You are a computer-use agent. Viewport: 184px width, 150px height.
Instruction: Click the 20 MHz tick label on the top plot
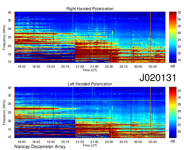(10, 46)
